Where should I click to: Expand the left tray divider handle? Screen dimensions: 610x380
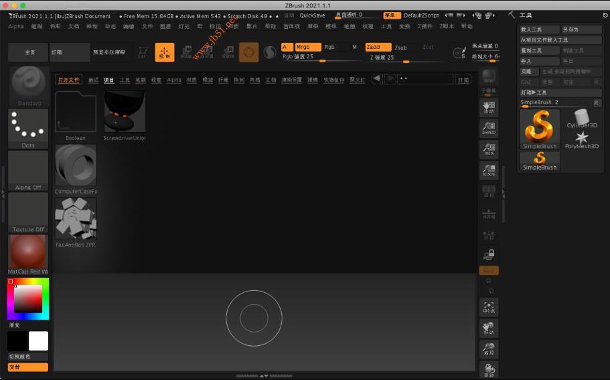3,193
